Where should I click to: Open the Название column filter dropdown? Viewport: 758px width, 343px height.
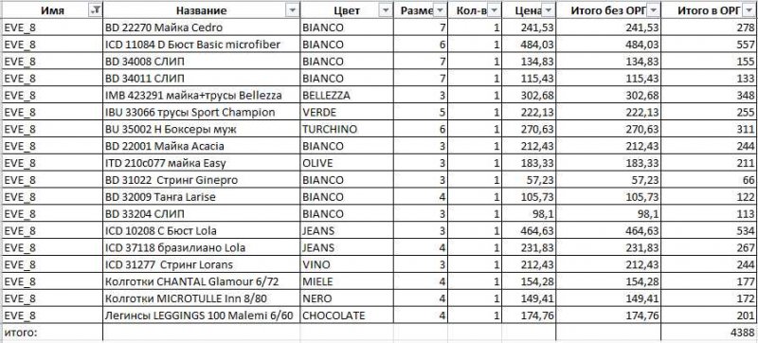pyautogui.click(x=292, y=10)
